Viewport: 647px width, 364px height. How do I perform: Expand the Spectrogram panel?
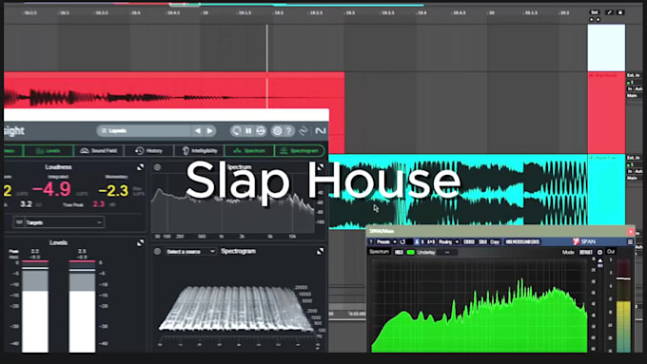[321, 251]
